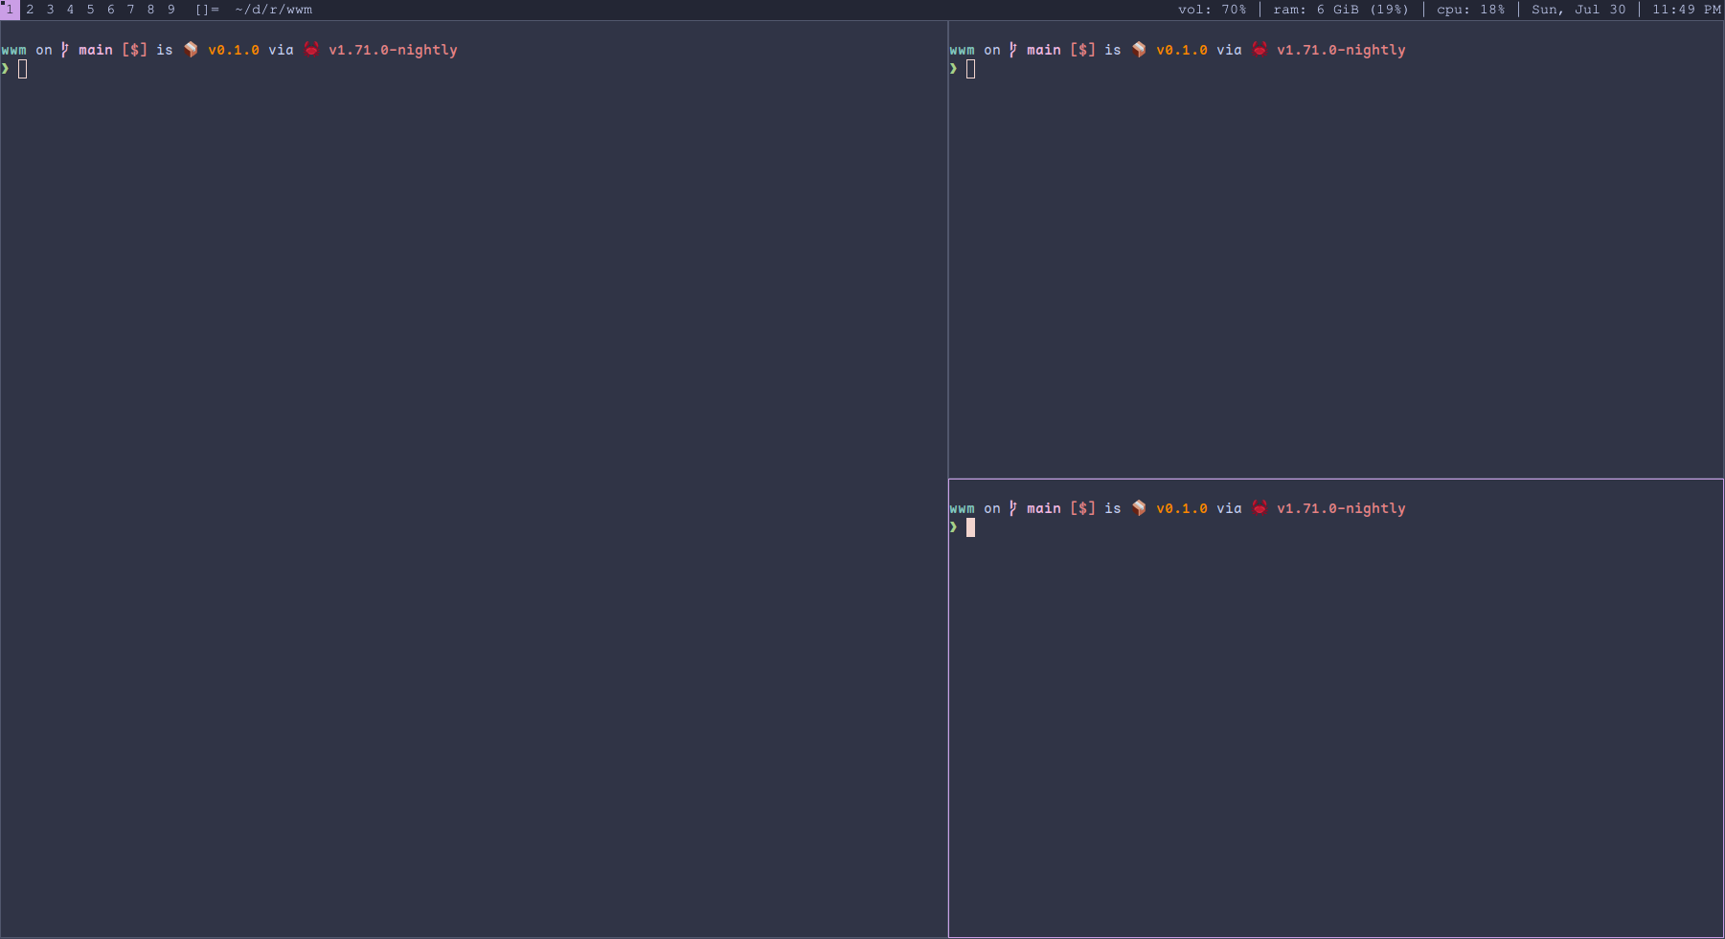Click the Rust crab icon in bottom-right terminal
The height and width of the screenshot is (939, 1725).
point(1260,508)
